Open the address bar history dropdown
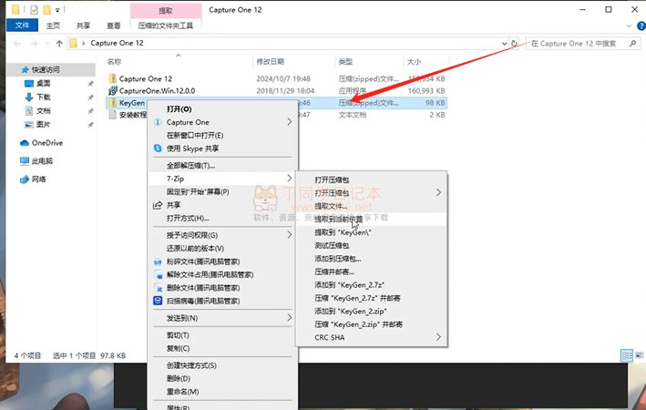Screen dimensions: 646x410 tap(504, 43)
